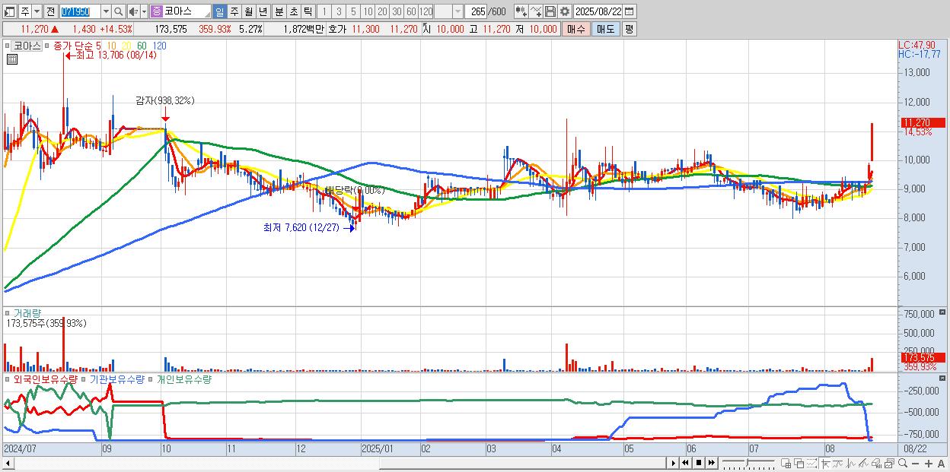Click the horizontal chart scrollbar track
This screenshot has height=472, width=950.
339,463
